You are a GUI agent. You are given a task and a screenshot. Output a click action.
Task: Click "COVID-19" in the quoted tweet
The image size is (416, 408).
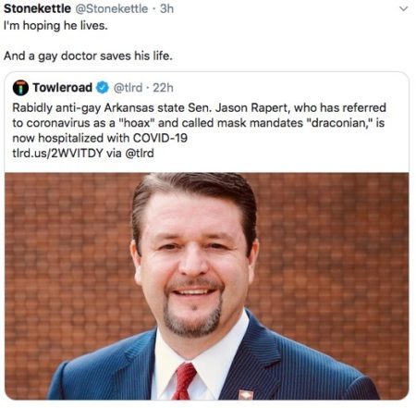pyautogui.click(x=160, y=138)
